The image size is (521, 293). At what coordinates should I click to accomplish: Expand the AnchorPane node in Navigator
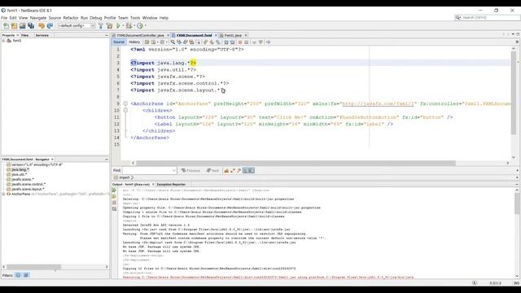click(x=3, y=194)
